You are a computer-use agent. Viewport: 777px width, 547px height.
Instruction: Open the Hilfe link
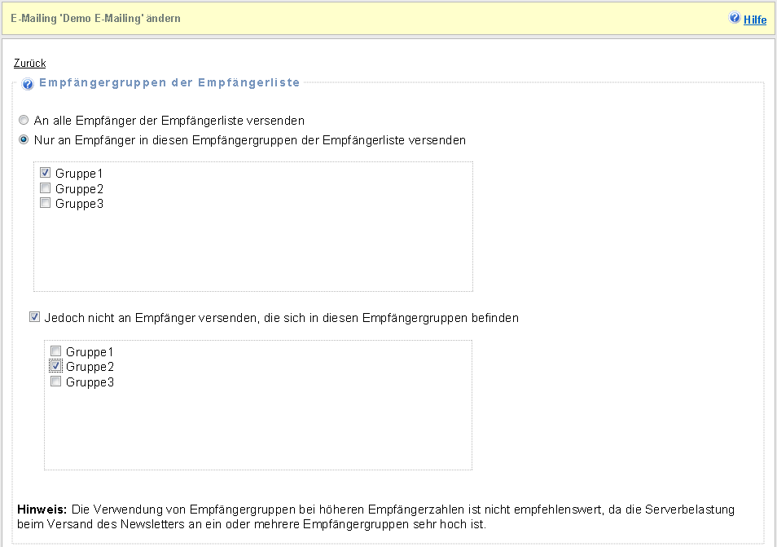pyautogui.click(x=755, y=20)
